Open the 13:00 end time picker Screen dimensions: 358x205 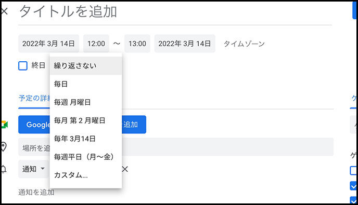(x=137, y=44)
